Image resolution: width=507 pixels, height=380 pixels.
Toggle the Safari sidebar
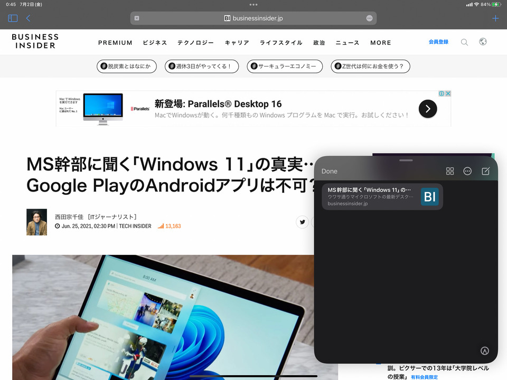(x=13, y=18)
